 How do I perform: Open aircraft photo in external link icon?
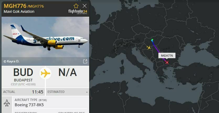pos(85,61)
